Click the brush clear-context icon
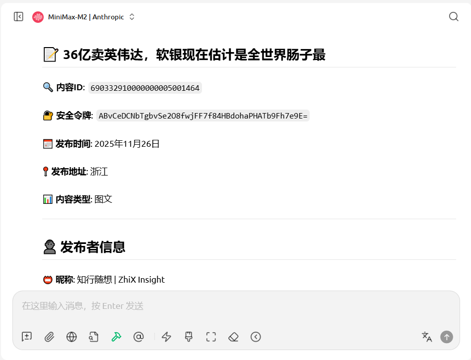The image size is (471, 360). tap(189, 337)
